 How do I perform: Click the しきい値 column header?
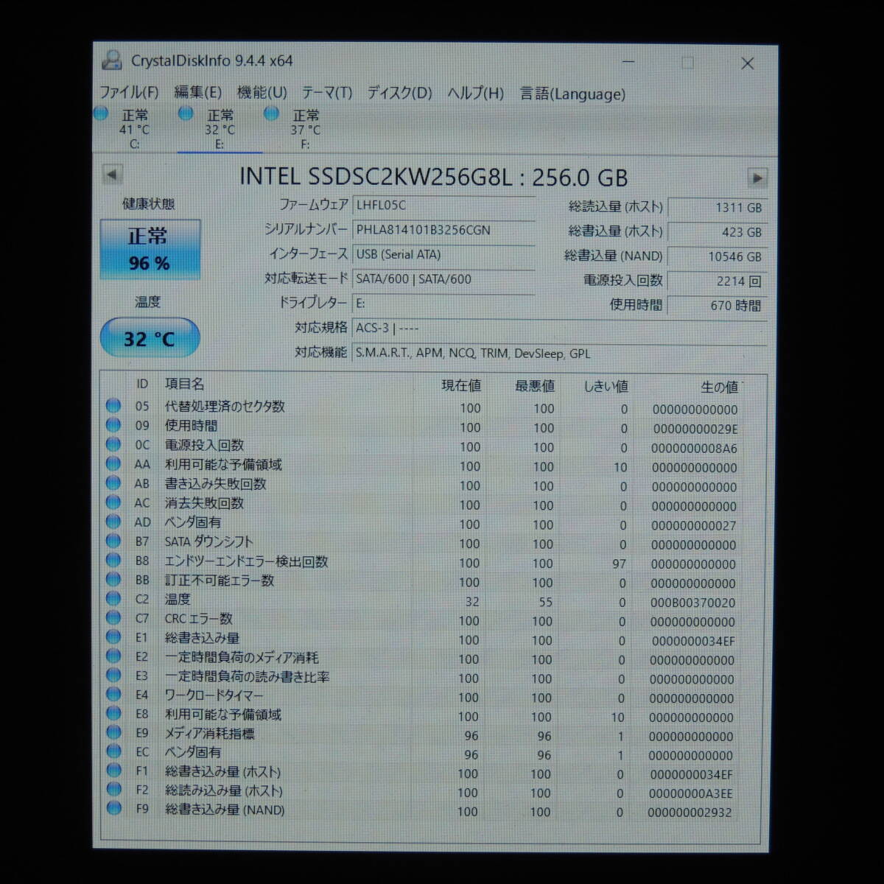pos(606,386)
